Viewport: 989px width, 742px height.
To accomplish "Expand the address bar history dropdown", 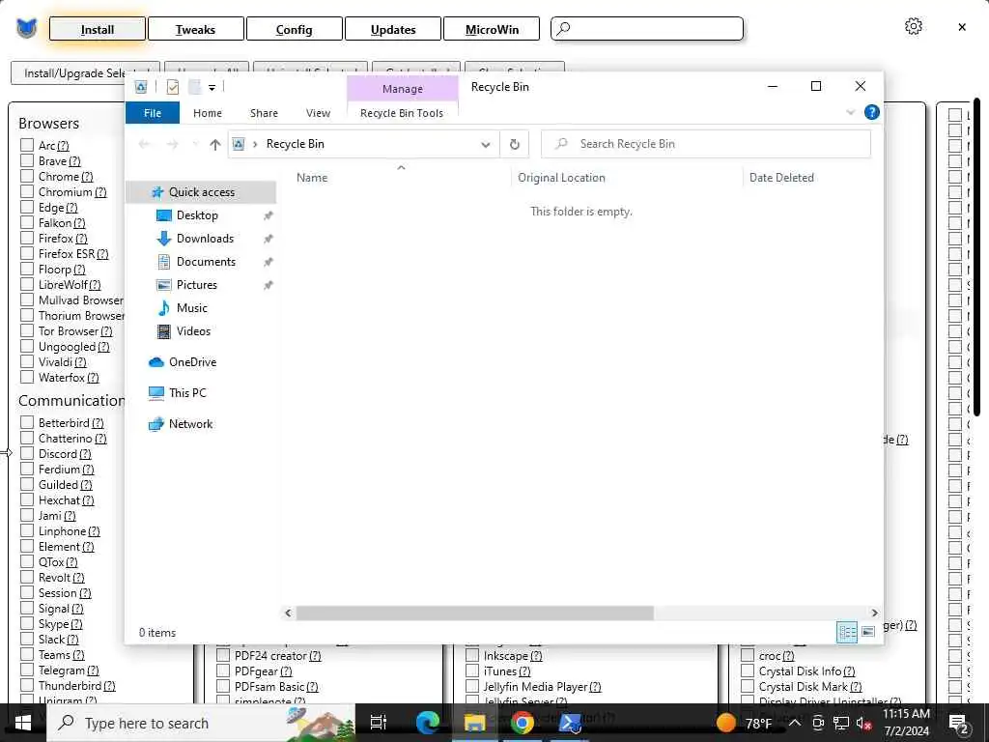I will (486, 145).
